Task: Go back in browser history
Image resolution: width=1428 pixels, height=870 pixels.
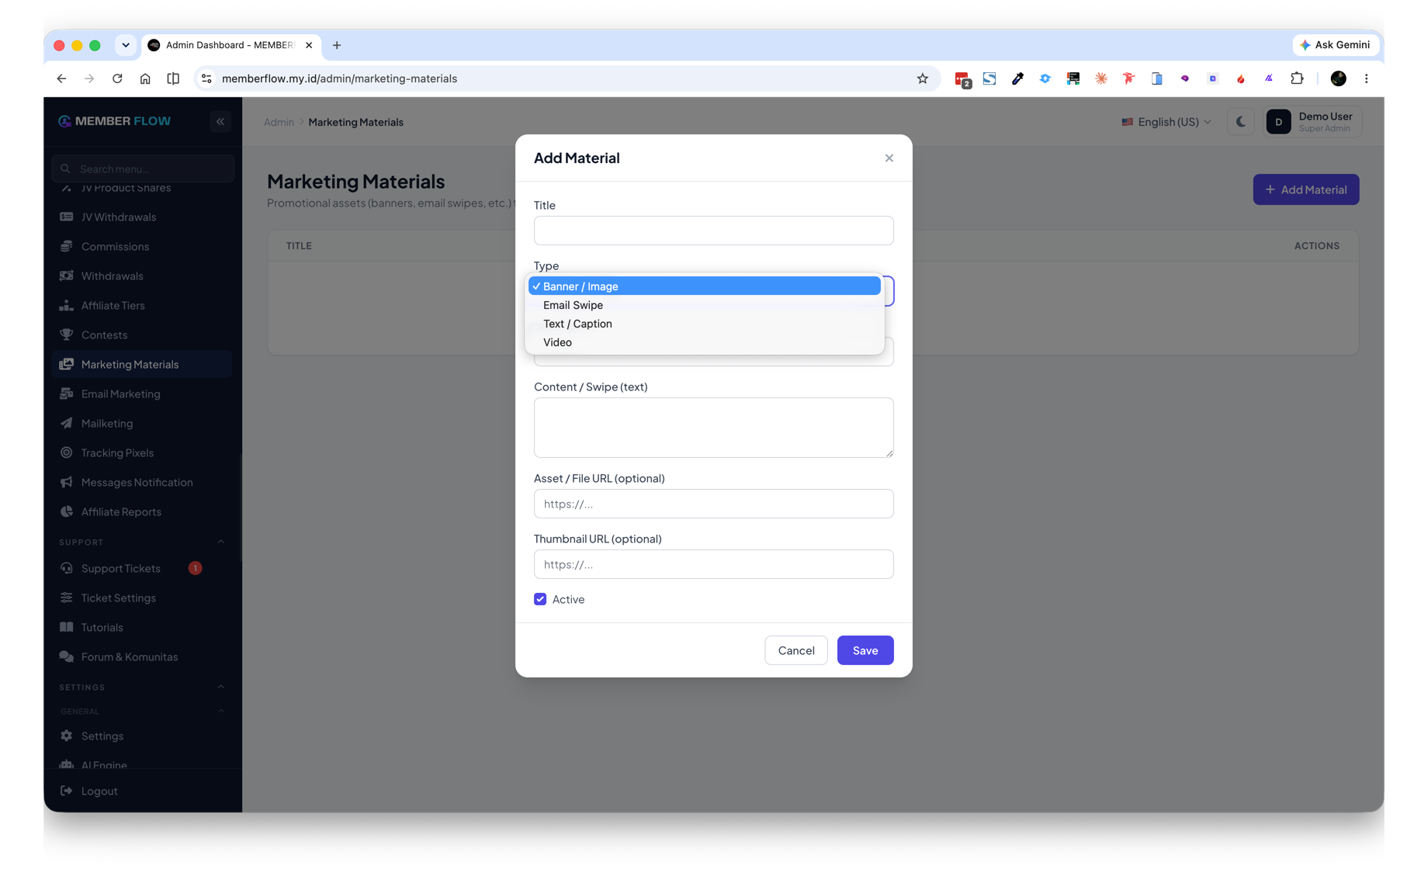Action: coord(61,78)
